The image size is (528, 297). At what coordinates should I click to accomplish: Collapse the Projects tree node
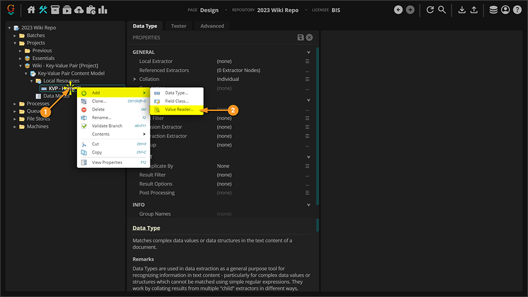click(x=15, y=43)
